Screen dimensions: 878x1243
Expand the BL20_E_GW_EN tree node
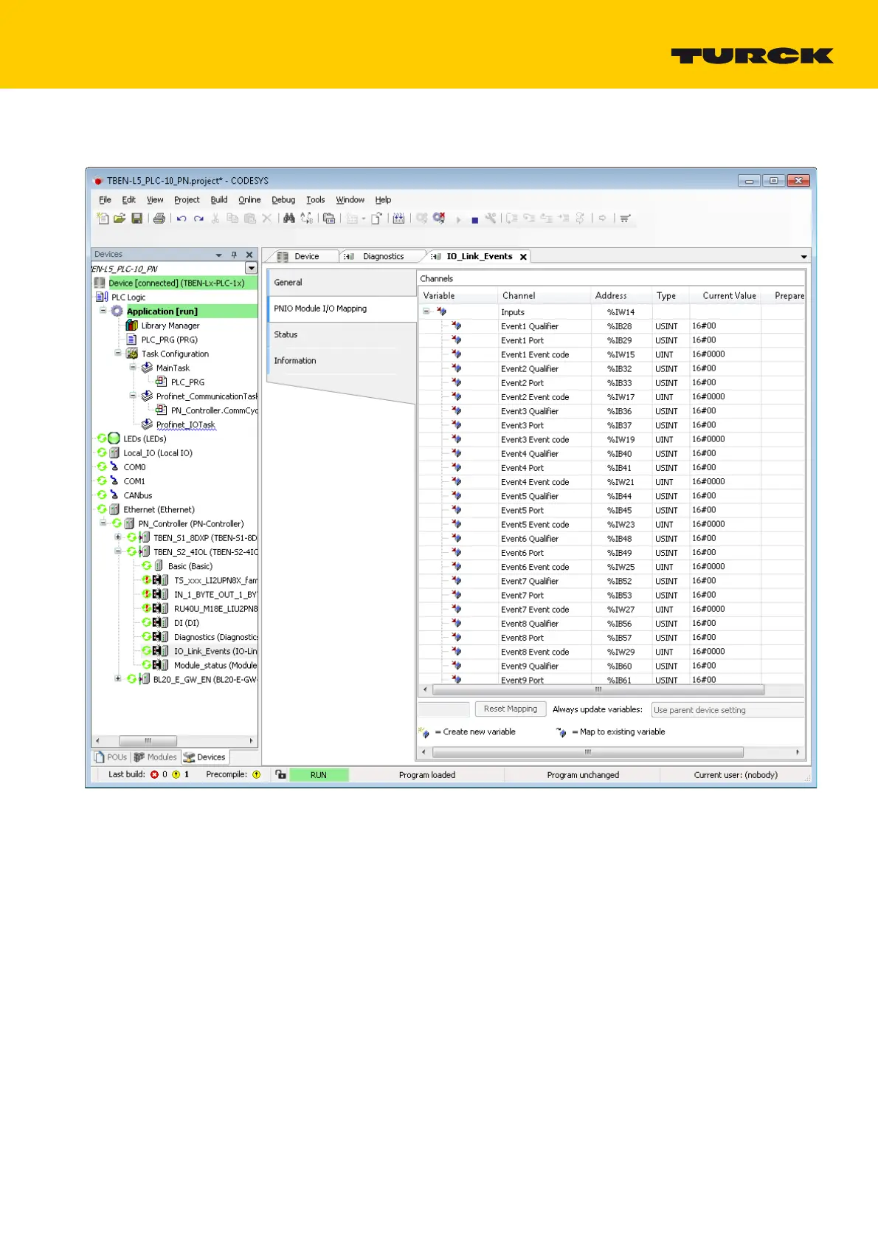click(x=118, y=679)
